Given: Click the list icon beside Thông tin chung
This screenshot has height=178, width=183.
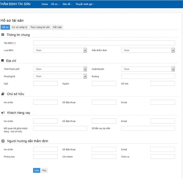Looking at the screenshot, I should point(3,35).
